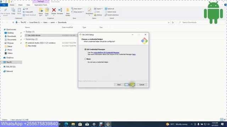Open OneDrive in navigation pane

[10, 58]
